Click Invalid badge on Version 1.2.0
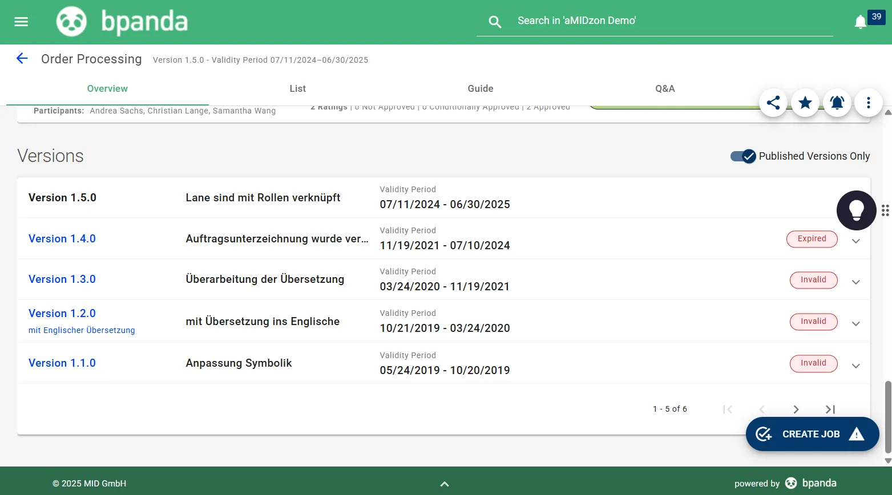Image resolution: width=892 pixels, height=495 pixels. tap(814, 322)
